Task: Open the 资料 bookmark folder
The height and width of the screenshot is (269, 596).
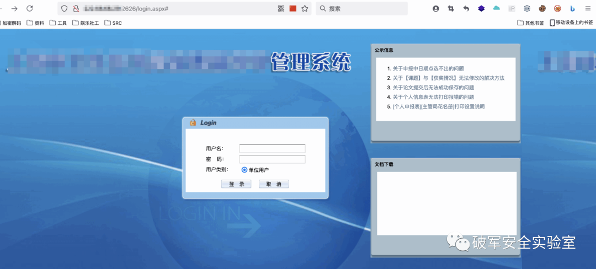Action: point(35,23)
